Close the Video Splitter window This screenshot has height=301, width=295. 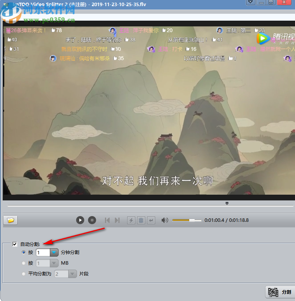coord(284,2)
